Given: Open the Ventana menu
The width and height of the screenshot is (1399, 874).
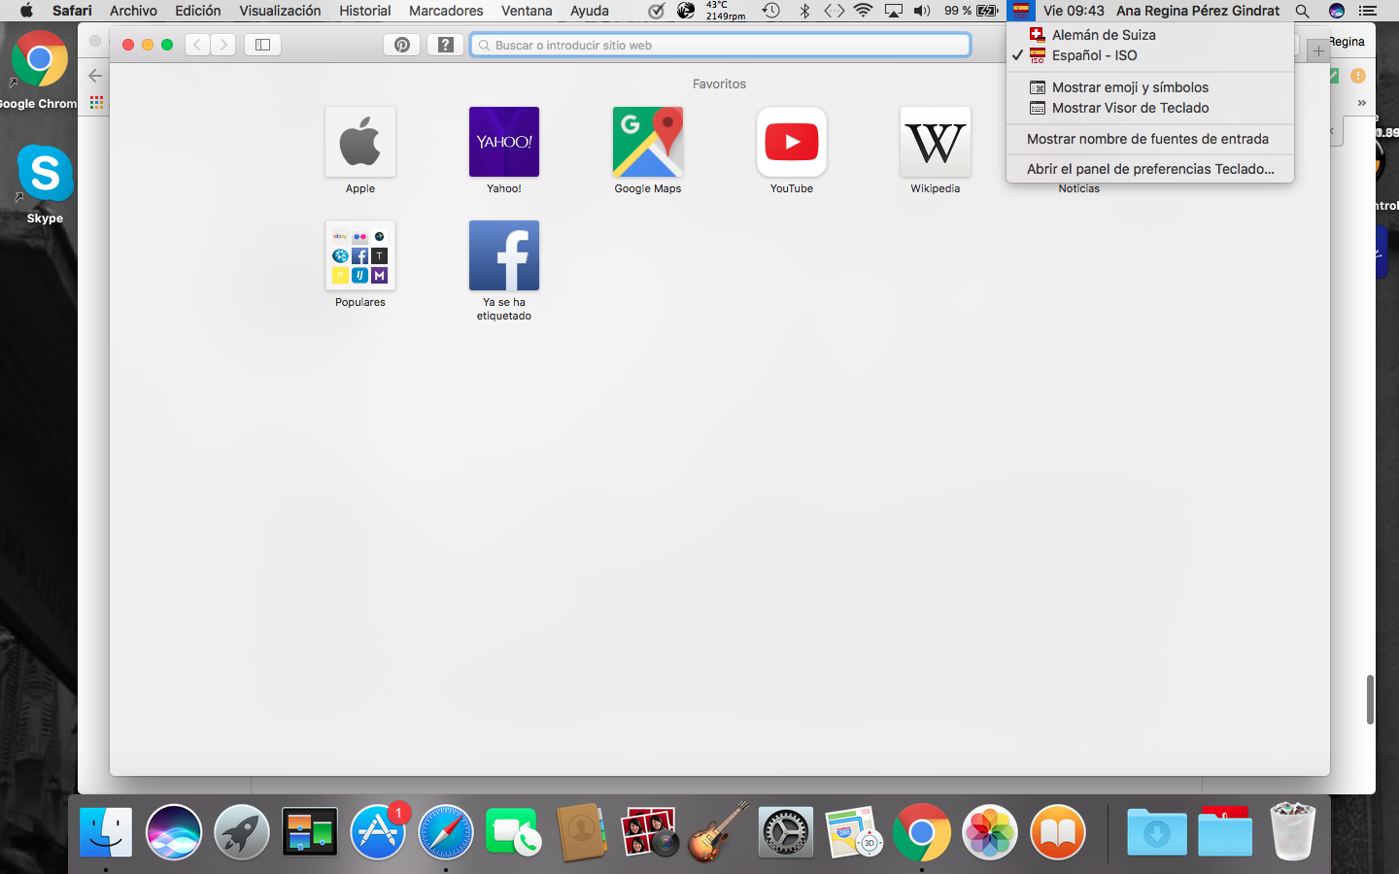Looking at the screenshot, I should 527,11.
